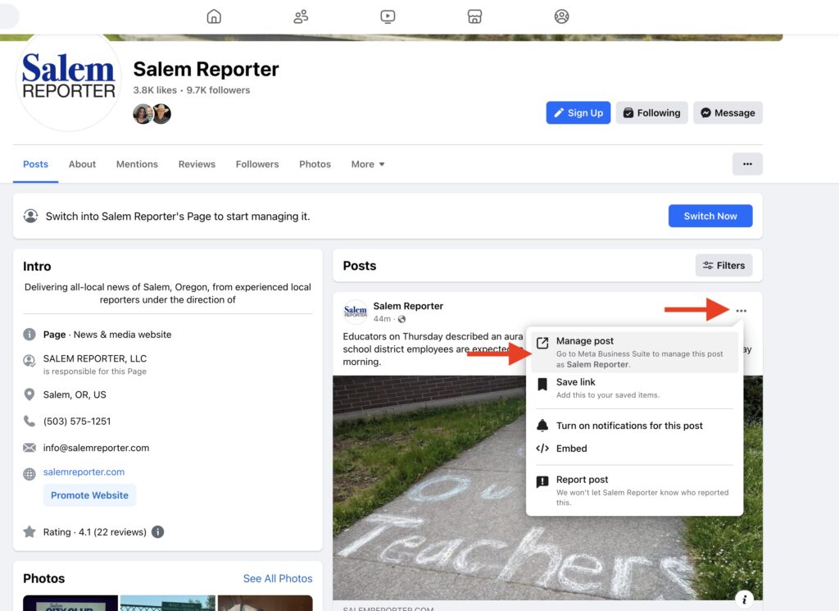Go to Facebook Home icon

[x=214, y=16]
